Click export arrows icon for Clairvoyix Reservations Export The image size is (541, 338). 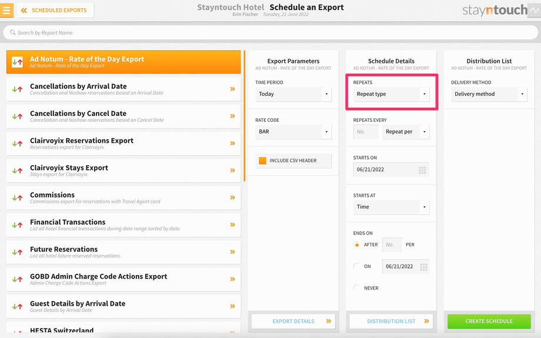click(x=17, y=143)
